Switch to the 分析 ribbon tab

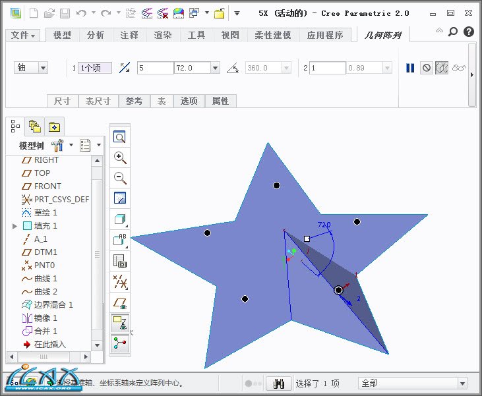pyautogui.click(x=95, y=36)
